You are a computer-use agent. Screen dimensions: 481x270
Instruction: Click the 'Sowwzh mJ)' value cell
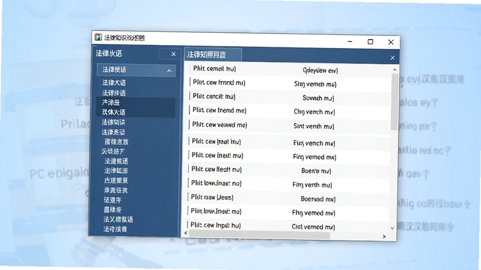318,98
